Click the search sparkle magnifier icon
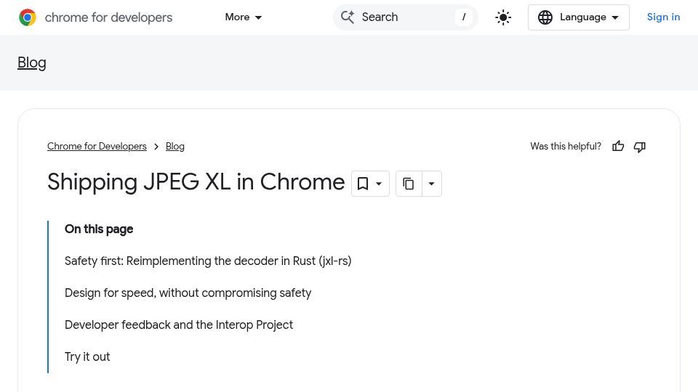Screen dimensions: 698x392 pos(348,17)
